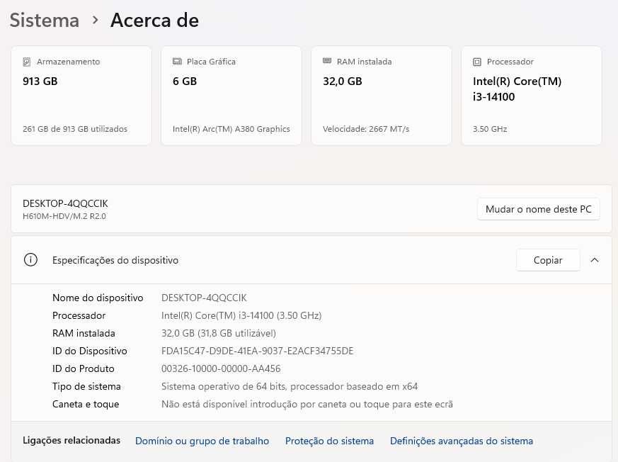Open Proteção do sistema link
This screenshot has width=618, height=462.
(329, 441)
